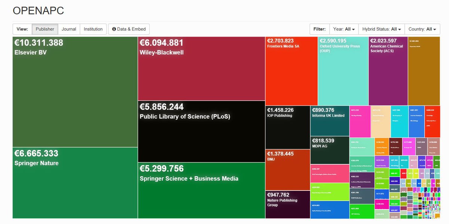Open the Hybrid Status filter dropdown
Screen dimensions: 449x224
[381, 29]
